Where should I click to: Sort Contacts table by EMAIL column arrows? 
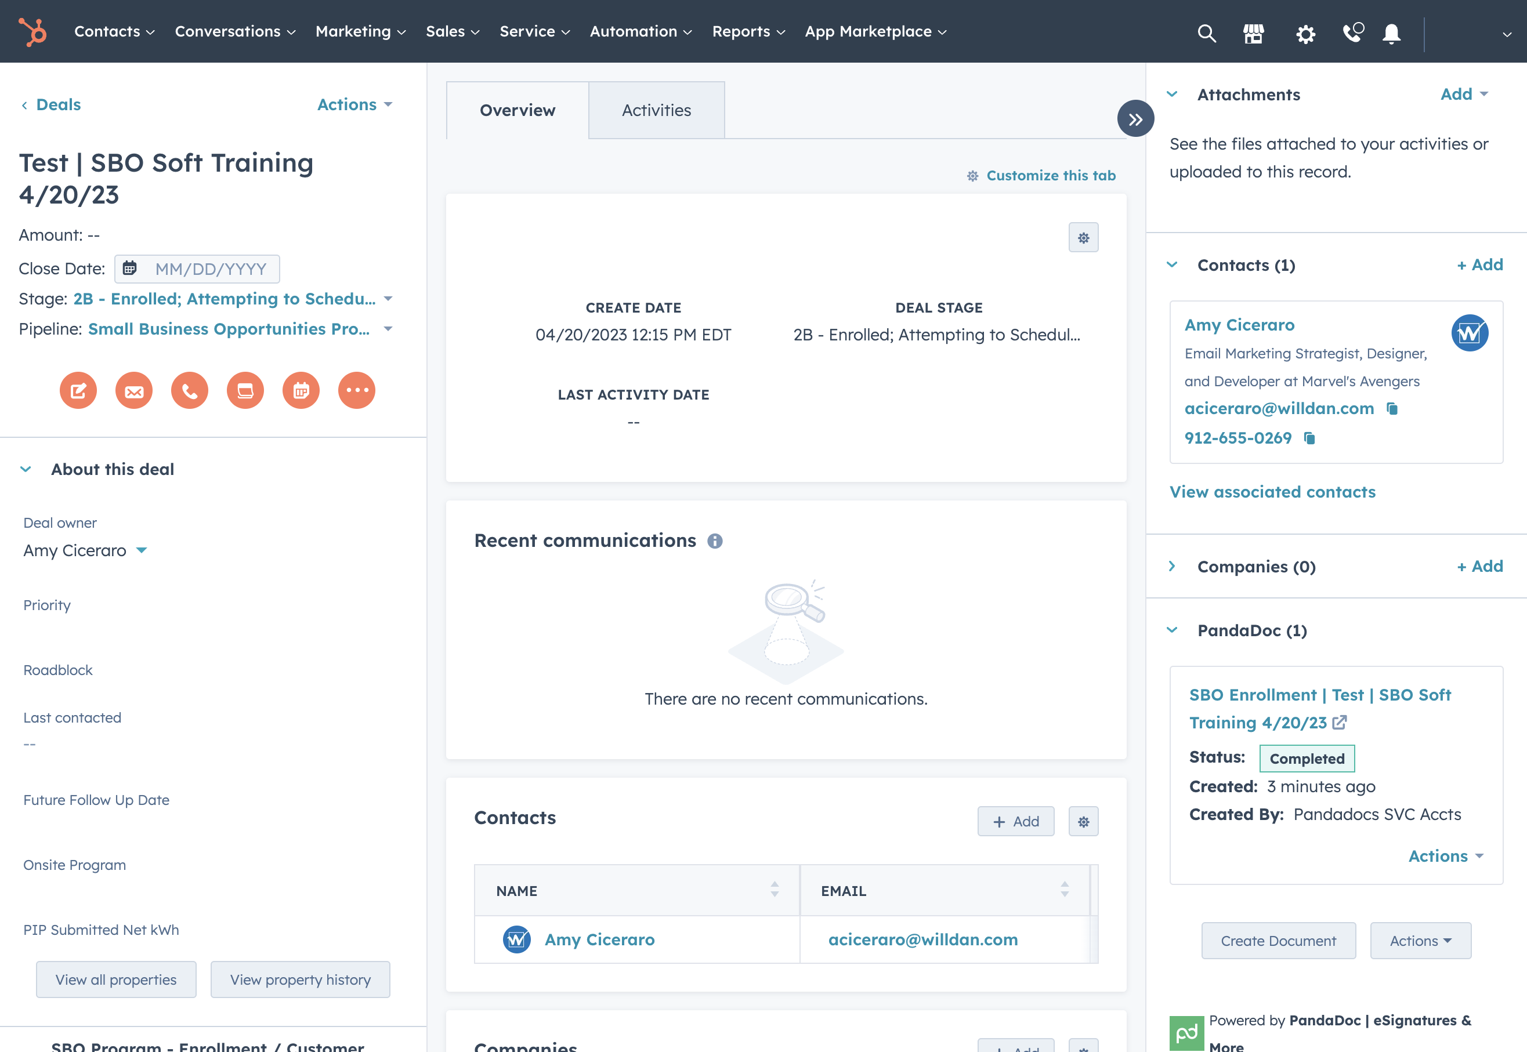click(x=1065, y=890)
